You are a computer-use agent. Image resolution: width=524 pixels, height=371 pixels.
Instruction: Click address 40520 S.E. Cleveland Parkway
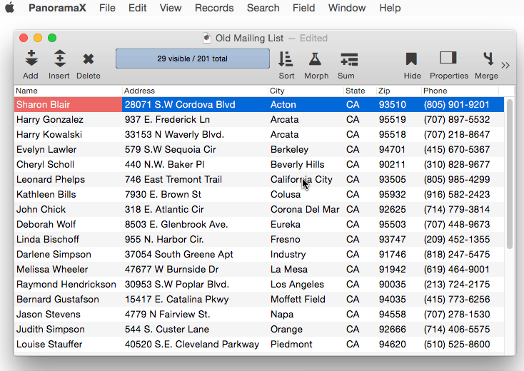192,345
